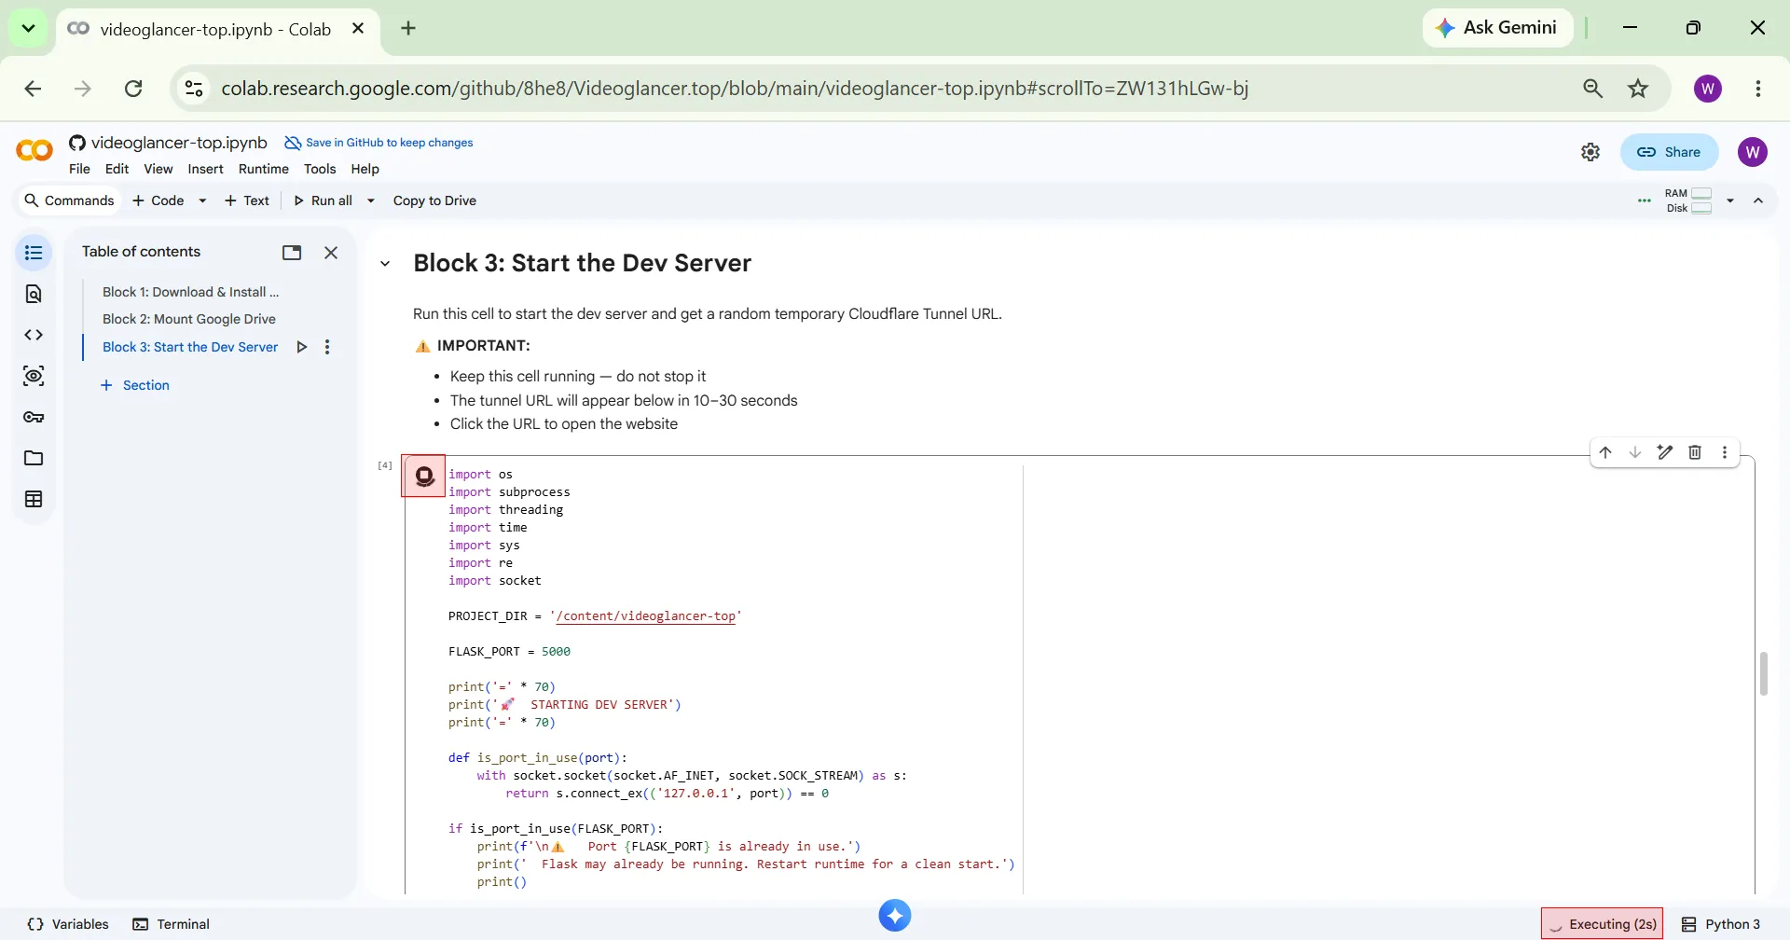The height and width of the screenshot is (940, 1790).
Task: Expand the Code button dropdown arrow
Action: (x=202, y=200)
